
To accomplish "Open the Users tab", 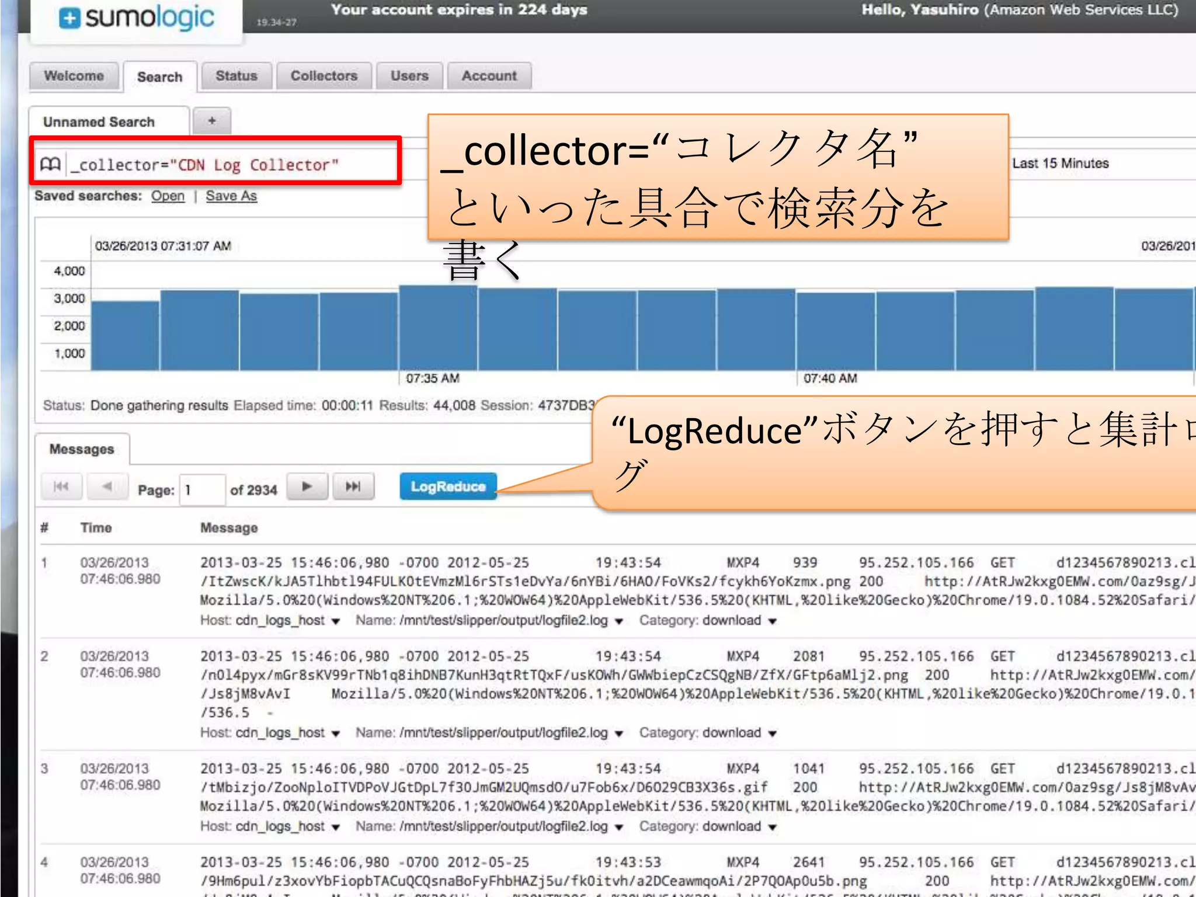I will [409, 76].
